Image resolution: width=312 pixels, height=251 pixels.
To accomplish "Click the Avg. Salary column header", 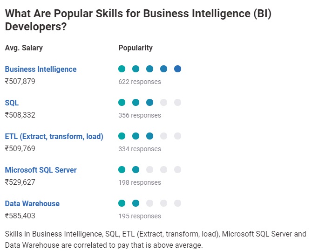I will [x=24, y=48].
